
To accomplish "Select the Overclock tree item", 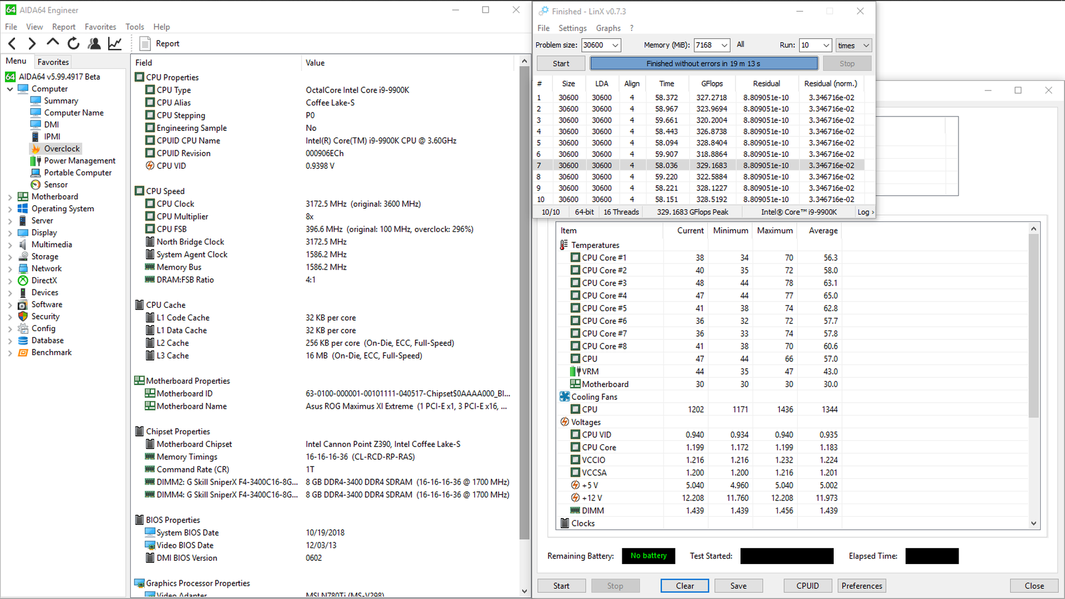I will pyautogui.click(x=62, y=149).
